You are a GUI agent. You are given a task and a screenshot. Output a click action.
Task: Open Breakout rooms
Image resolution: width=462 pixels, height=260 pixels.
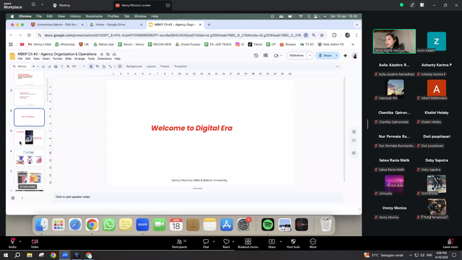(248, 243)
